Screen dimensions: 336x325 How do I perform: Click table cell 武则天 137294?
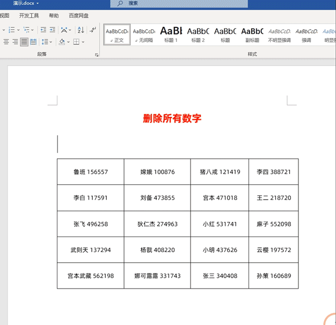[x=90, y=250]
